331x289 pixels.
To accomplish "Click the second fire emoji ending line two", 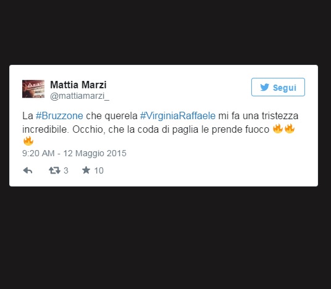I will tap(290, 128).
